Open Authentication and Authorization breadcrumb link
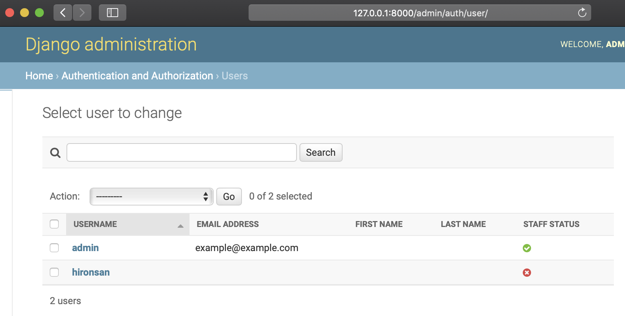625x316 pixels. [137, 76]
